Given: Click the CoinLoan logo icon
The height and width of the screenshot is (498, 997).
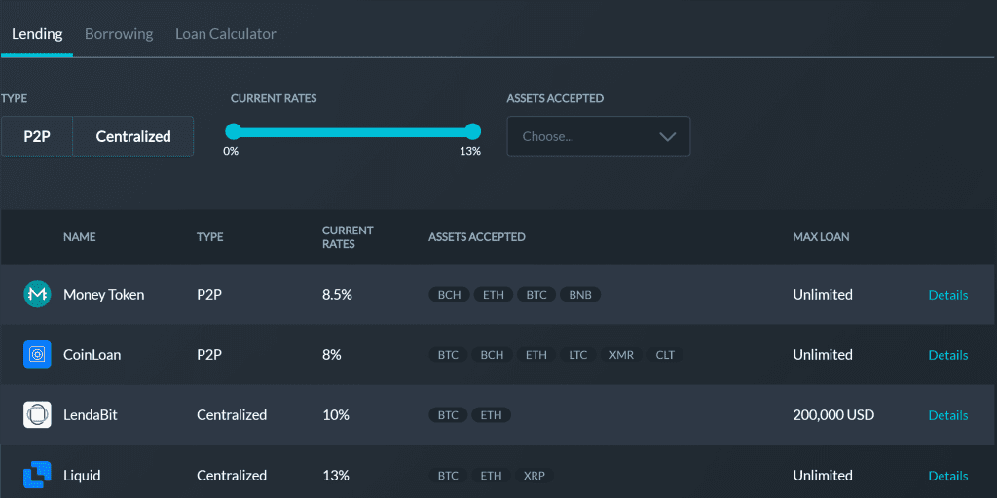Looking at the screenshot, I should (37, 355).
